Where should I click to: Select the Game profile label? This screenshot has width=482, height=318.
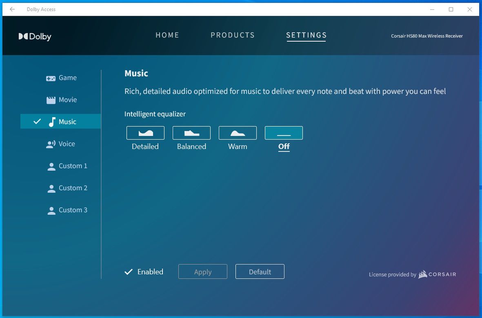(68, 78)
